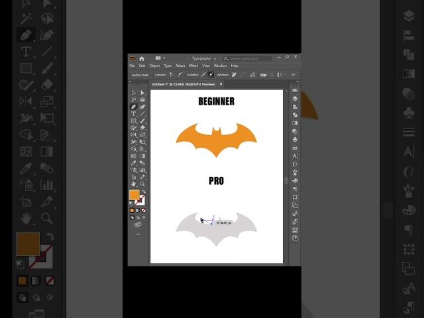Image resolution: width=424 pixels, height=318 pixels.
Task: Switch to Draw Normal mode
Action: tap(132, 217)
